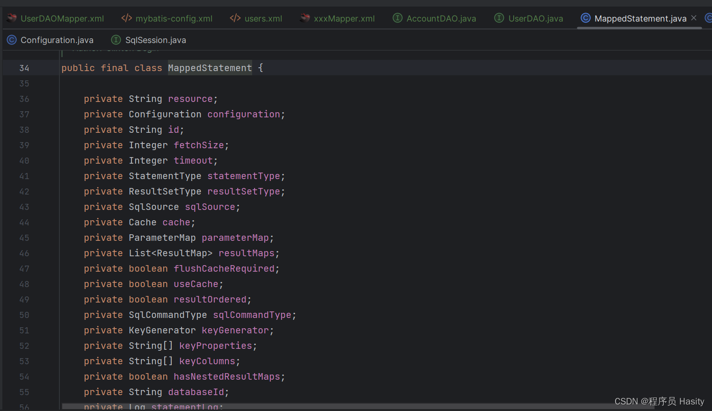
Task: Click the MyBatis bird icon on xxxMapper.xml
Action: 305,18
